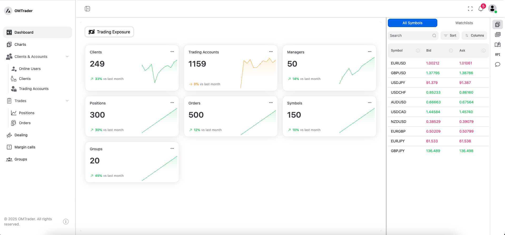Collapse the Clients & Accounts section

(67, 57)
